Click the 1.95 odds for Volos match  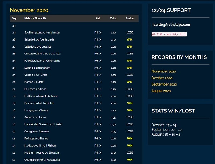pos(113,75)
